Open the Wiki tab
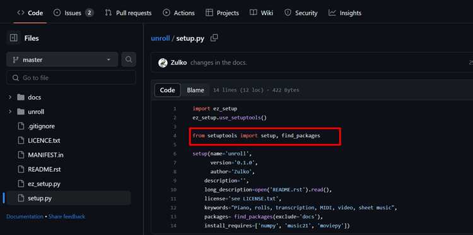The image size is (473, 235). pyautogui.click(x=262, y=13)
